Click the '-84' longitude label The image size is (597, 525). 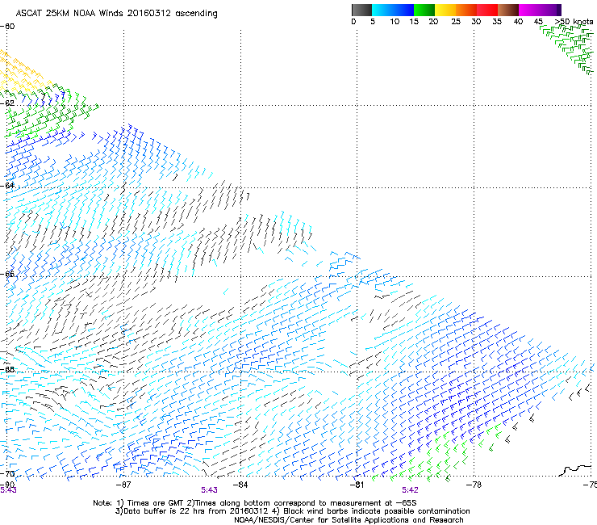[240, 485]
